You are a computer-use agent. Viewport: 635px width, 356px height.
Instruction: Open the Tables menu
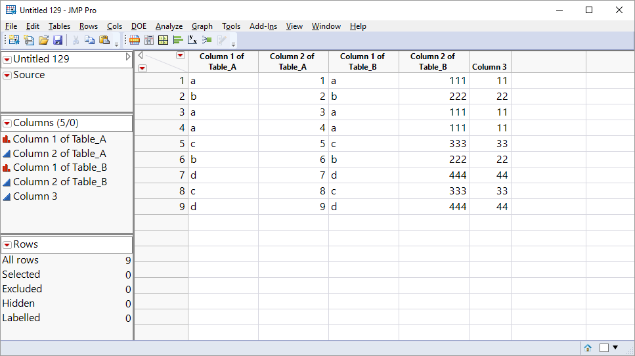coord(59,26)
